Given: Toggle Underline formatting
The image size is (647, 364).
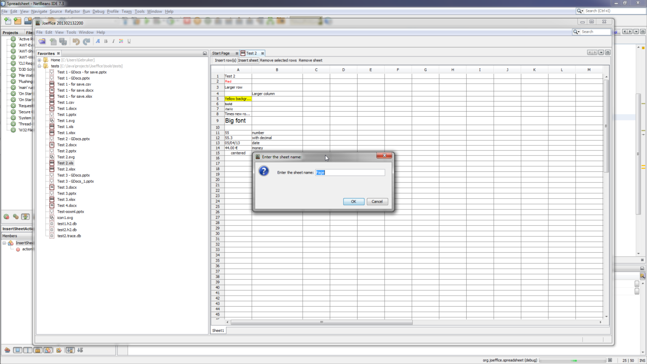Looking at the screenshot, I should tap(129, 41).
